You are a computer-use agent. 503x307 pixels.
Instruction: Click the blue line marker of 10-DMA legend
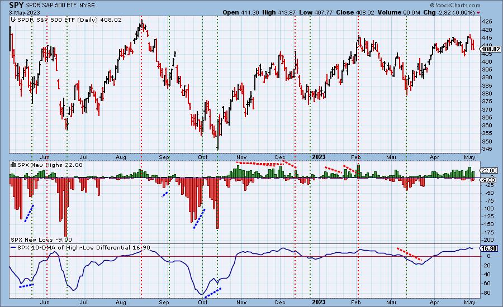pyautogui.click(x=13, y=248)
